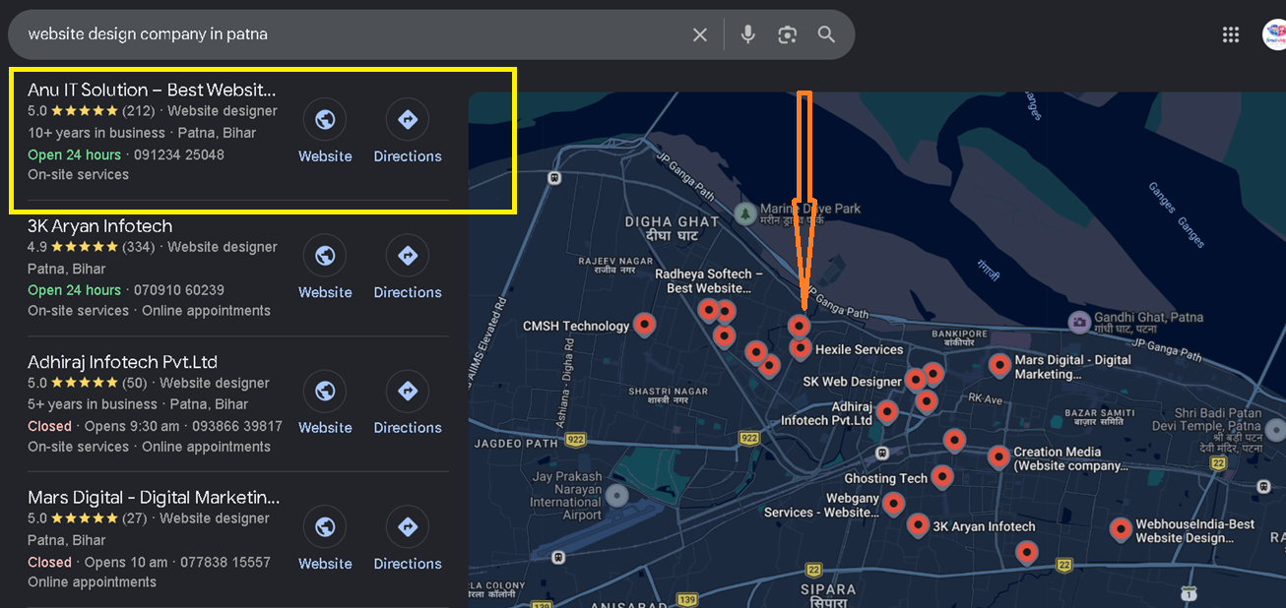The height and width of the screenshot is (608, 1286).
Task: Submit search with the magnifier icon
Action: 826,34
